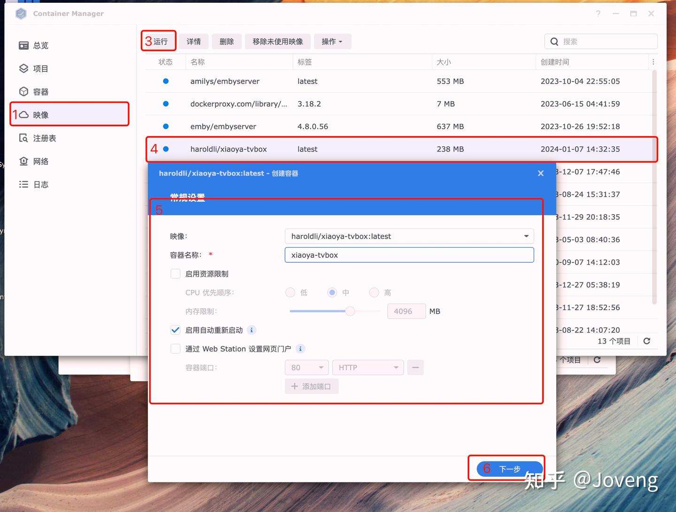
Task: Click the refresh icon beside 13 个项目
Action: click(x=647, y=341)
